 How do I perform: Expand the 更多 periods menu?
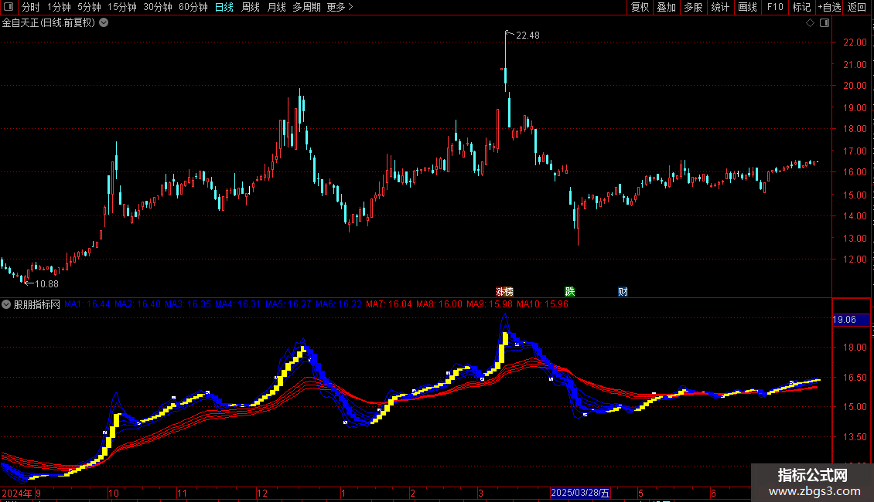(x=340, y=7)
